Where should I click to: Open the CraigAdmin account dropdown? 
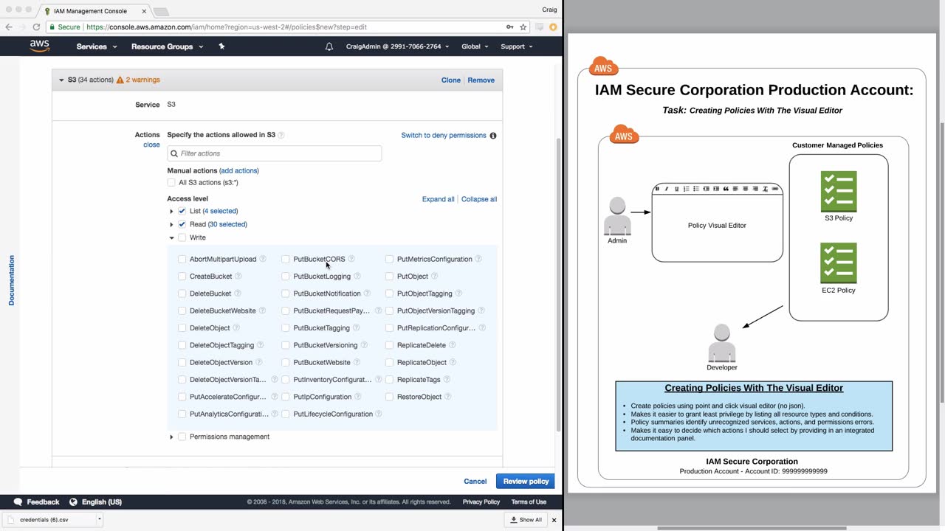coord(398,46)
